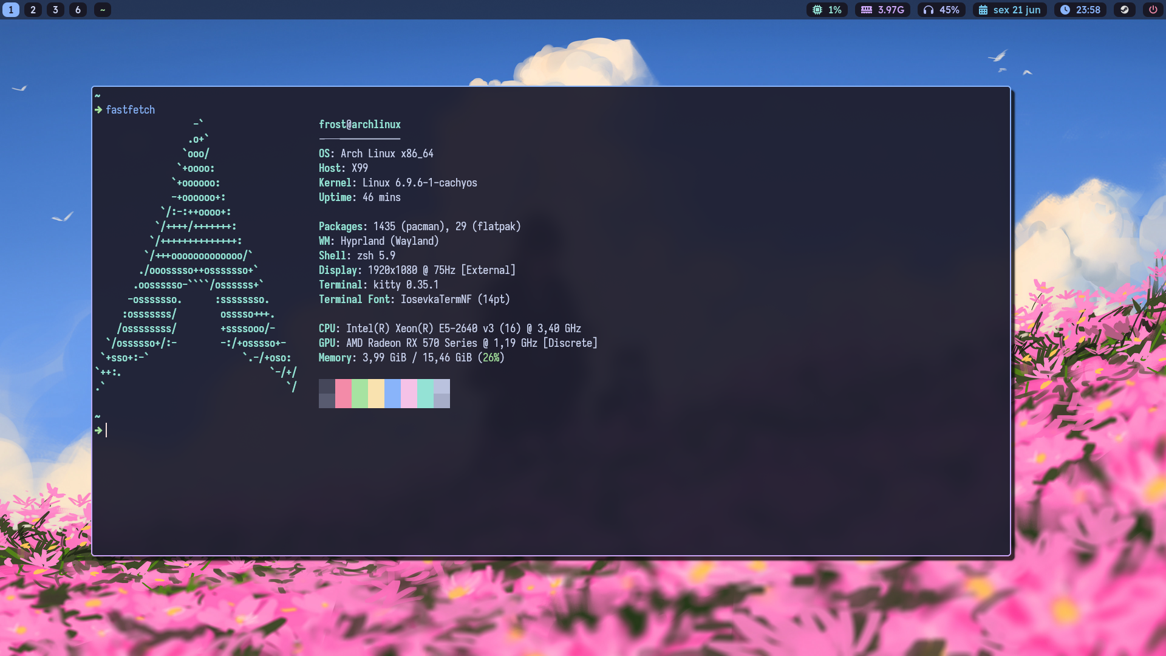
Task: Click the fastfetch command text
Action: tap(131, 110)
